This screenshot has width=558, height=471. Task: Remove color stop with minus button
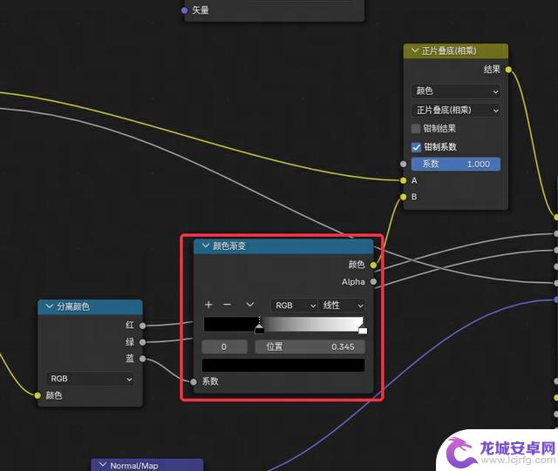coord(227,305)
